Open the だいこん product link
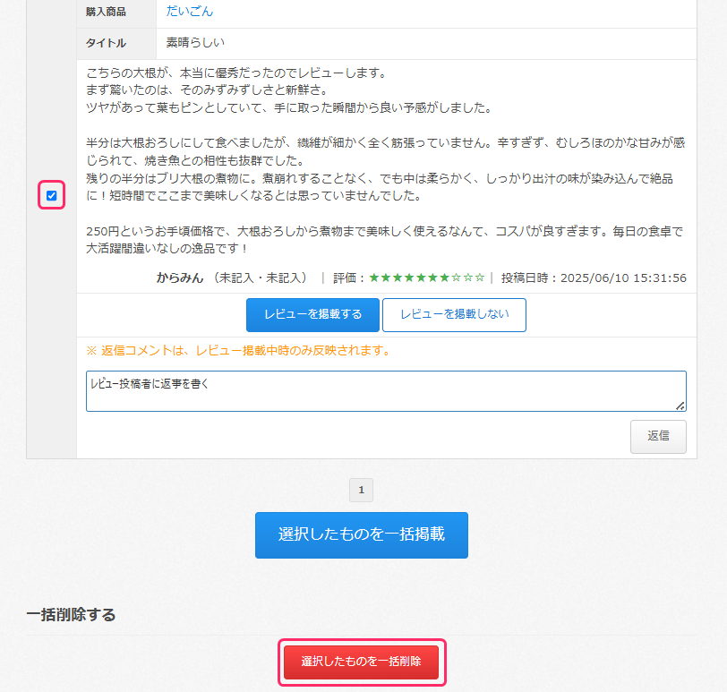 click(190, 12)
